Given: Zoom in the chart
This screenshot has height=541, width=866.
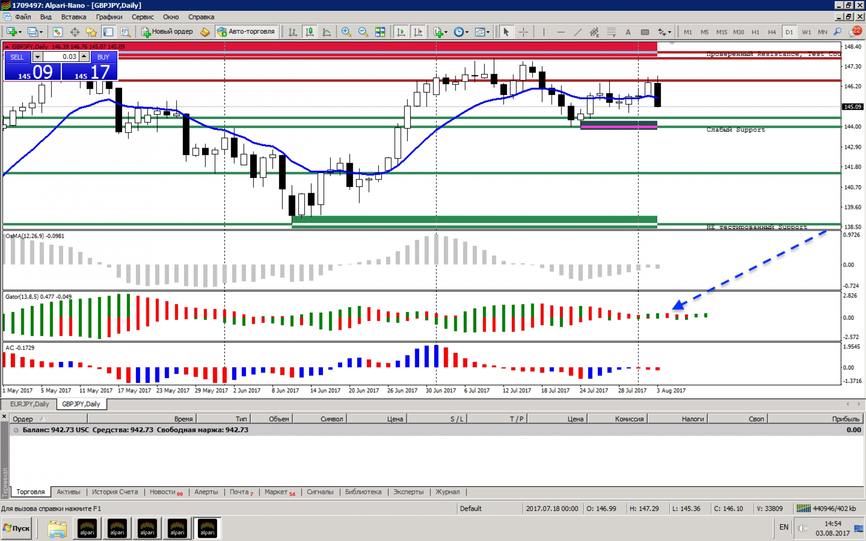Looking at the screenshot, I should coord(346,32).
